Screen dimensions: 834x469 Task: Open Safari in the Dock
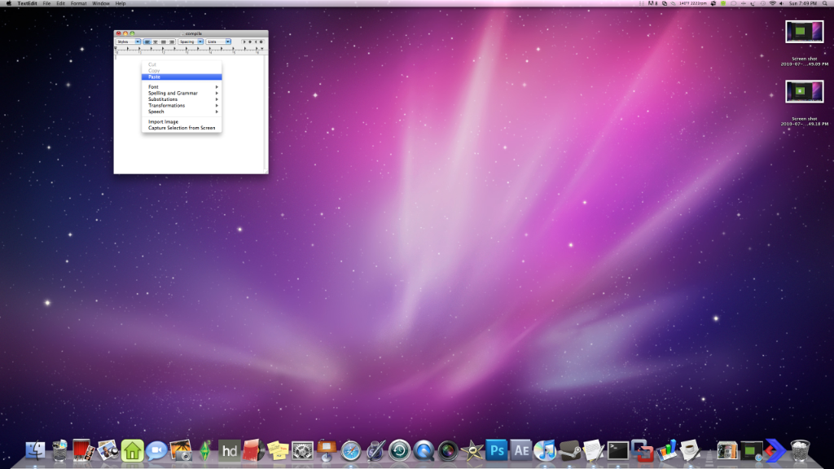click(351, 449)
